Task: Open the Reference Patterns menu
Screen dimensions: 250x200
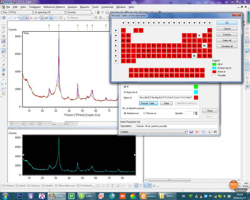Action: [54, 7]
